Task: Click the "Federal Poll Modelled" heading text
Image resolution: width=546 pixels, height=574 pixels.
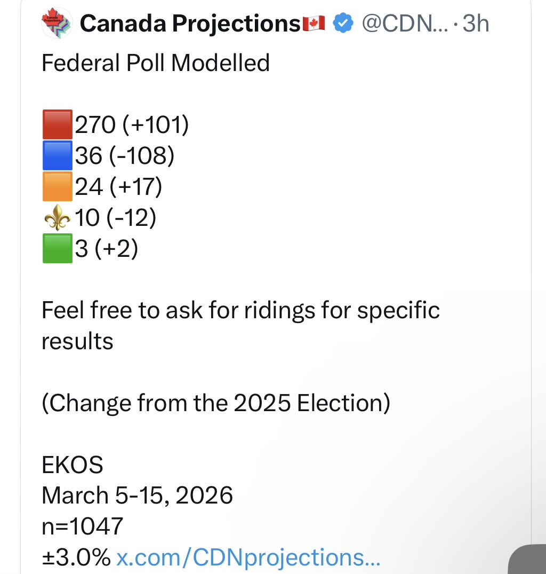Action: 156,63
